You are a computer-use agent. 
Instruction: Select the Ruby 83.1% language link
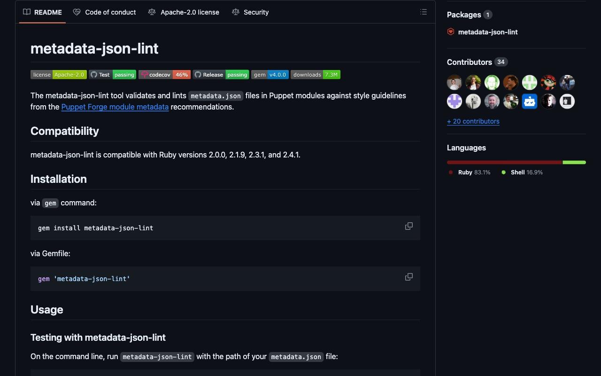click(x=470, y=172)
